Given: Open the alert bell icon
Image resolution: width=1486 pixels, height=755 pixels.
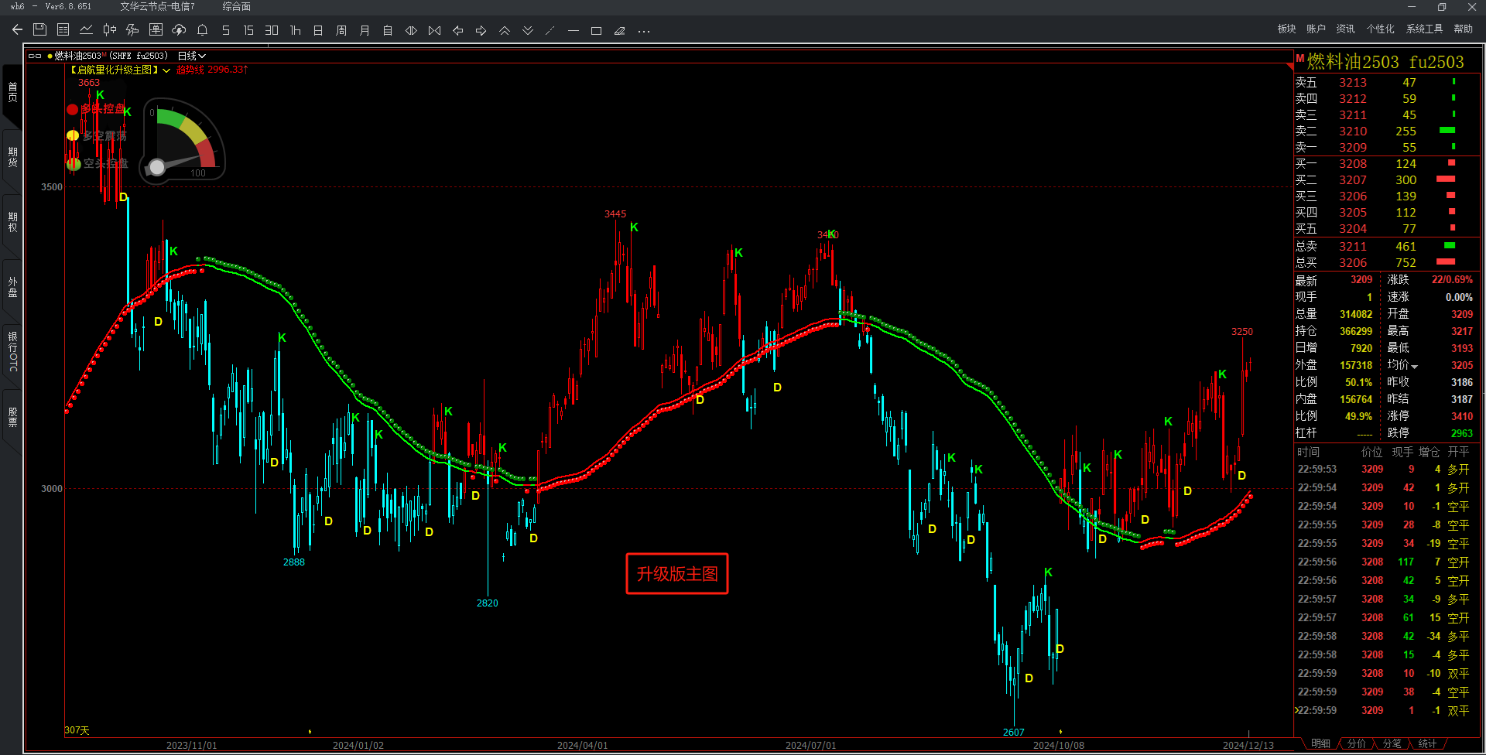Looking at the screenshot, I should point(203,30).
